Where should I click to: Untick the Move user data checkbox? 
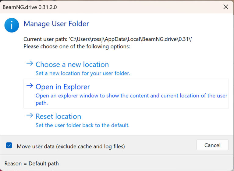(x=9, y=146)
